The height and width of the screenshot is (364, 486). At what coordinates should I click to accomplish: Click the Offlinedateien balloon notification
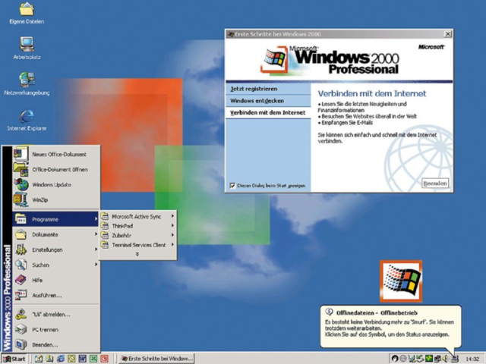390,326
